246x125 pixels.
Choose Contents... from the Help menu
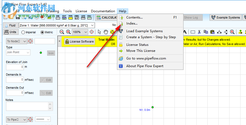click(150, 17)
